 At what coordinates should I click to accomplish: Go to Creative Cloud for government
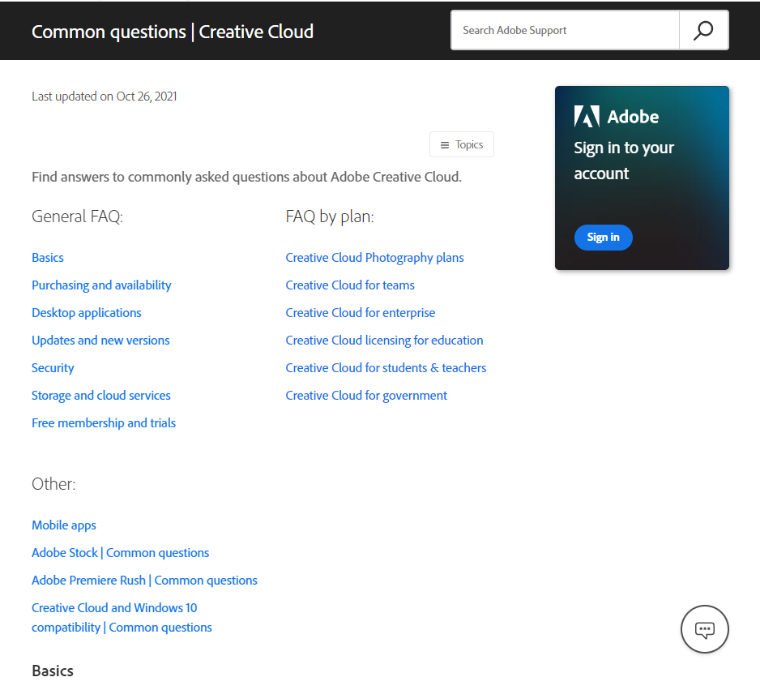[366, 396]
